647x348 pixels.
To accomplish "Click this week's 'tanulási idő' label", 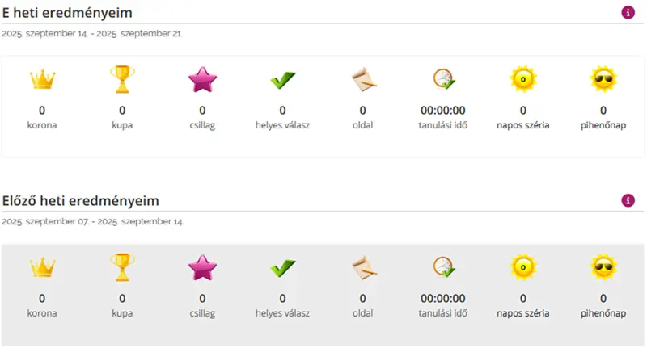I will click(443, 125).
